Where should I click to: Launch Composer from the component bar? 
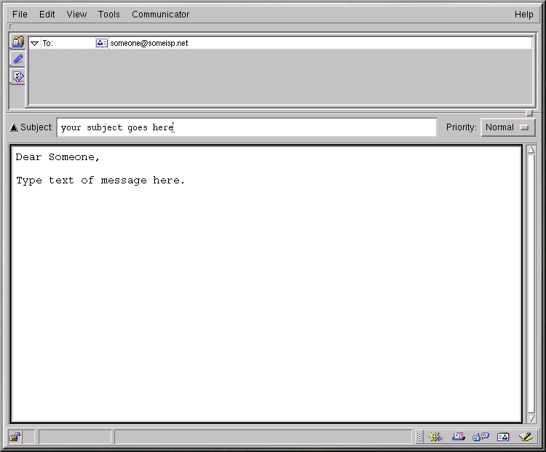[x=526, y=437]
